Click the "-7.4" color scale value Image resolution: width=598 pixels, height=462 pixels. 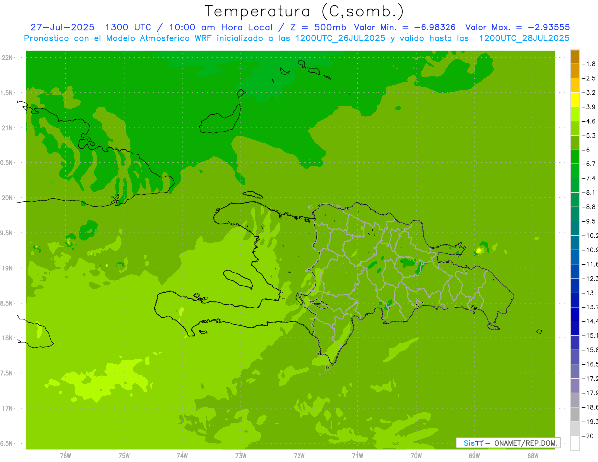pyautogui.click(x=589, y=178)
